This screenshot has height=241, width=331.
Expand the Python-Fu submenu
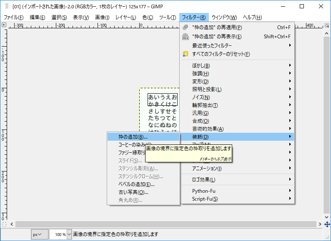pos(237,191)
